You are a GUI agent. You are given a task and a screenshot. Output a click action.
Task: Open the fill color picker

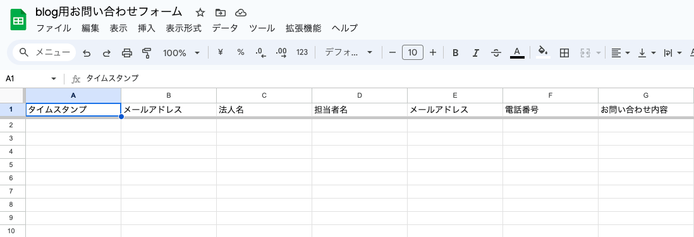click(x=543, y=52)
